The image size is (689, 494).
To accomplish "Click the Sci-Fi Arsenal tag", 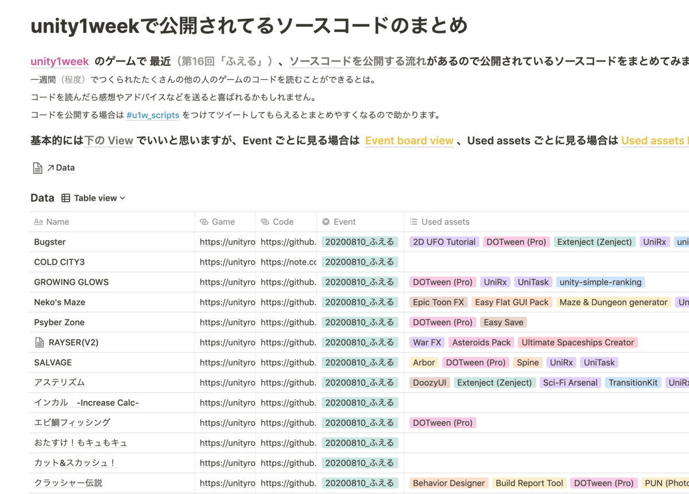I will point(570,383).
